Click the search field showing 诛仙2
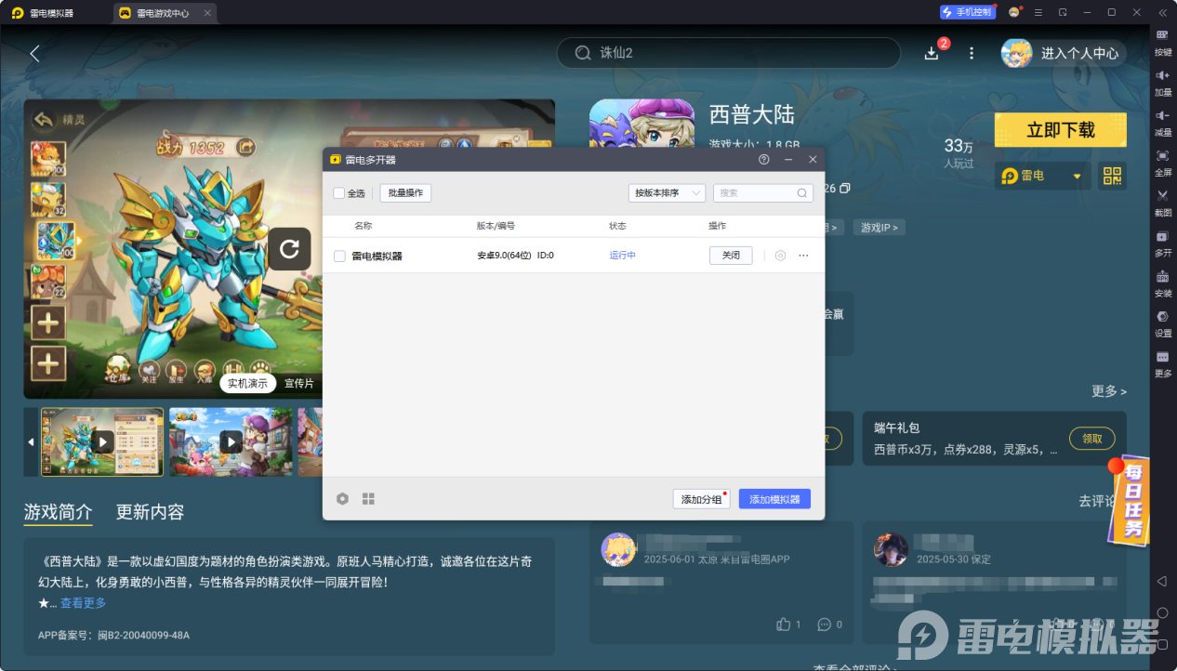The width and height of the screenshot is (1177, 671). [729, 53]
